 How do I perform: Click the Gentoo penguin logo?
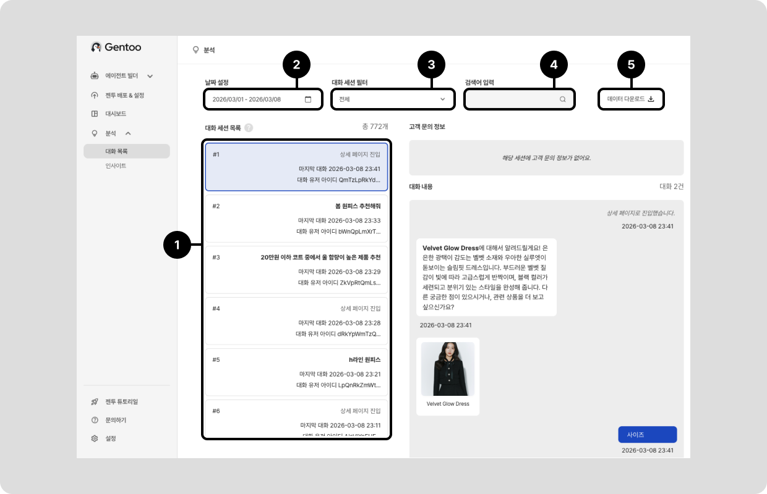tap(96, 47)
